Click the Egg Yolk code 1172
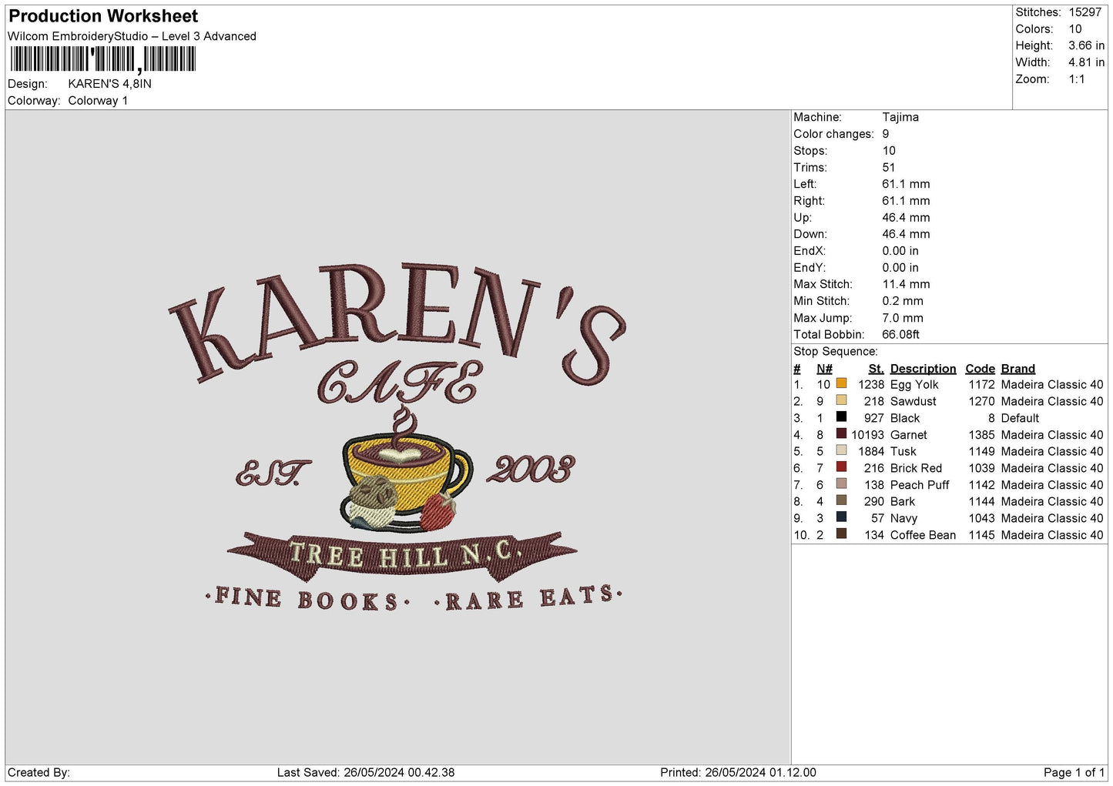1113x786 pixels. coord(981,385)
